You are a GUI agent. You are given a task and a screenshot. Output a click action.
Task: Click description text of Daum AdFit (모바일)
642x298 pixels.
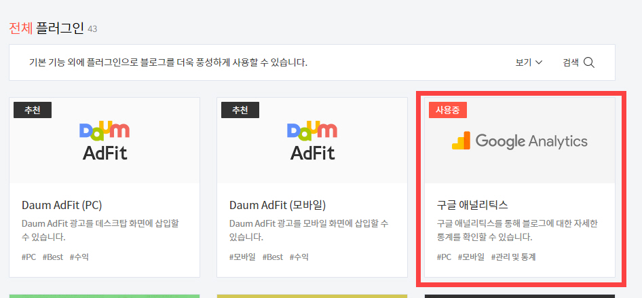pyautogui.click(x=309, y=230)
